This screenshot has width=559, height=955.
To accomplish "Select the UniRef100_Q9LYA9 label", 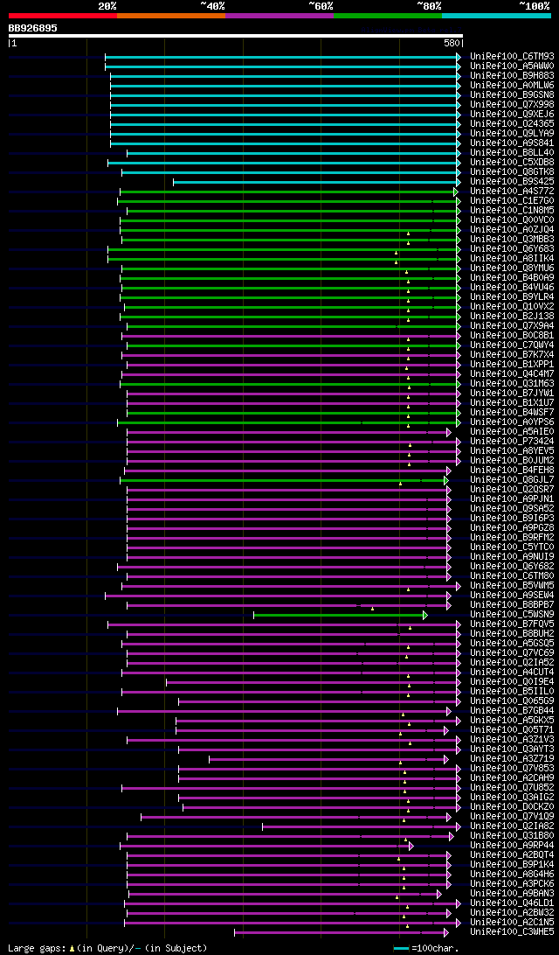I will coord(512,134).
